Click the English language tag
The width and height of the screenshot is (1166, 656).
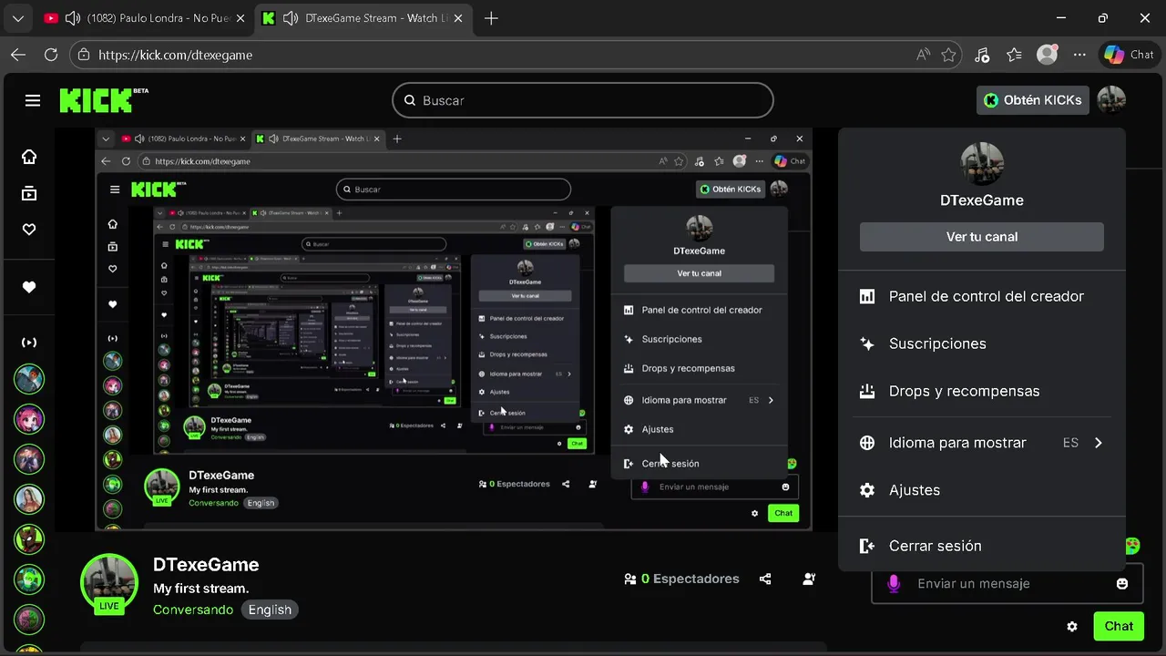pyautogui.click(x=270, y=610)
